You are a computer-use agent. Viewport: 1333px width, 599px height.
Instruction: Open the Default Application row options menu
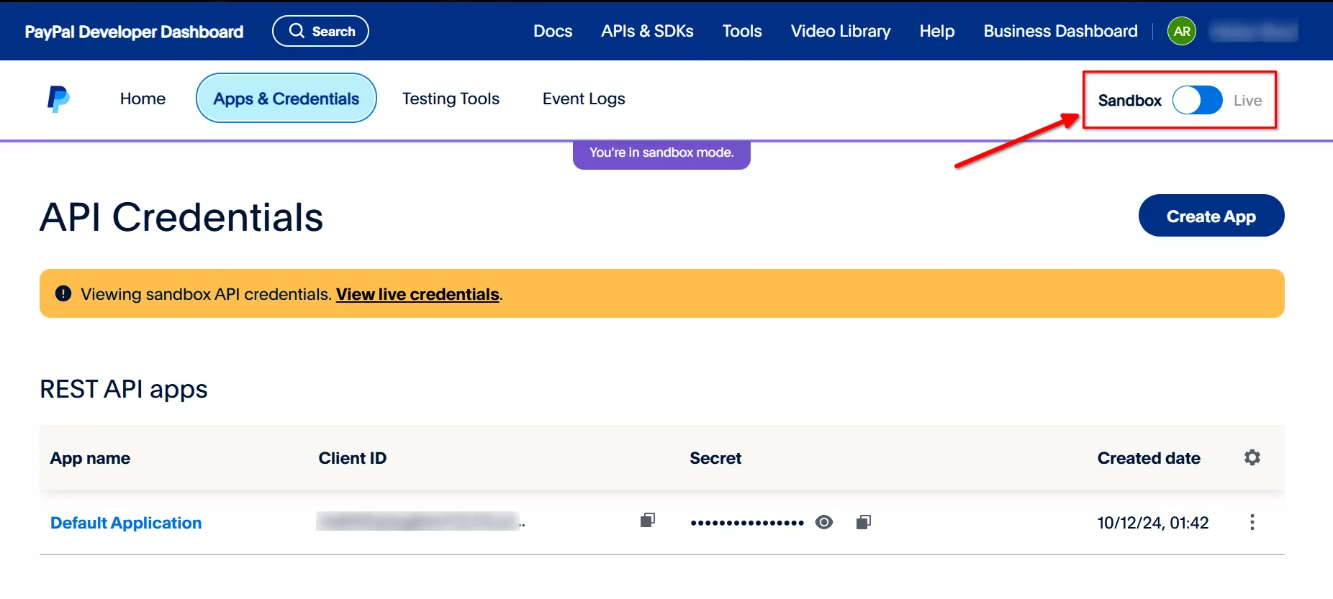point(1252,522)
